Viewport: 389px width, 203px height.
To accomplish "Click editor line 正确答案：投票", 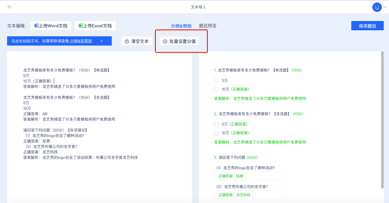I will click(37, 141).
